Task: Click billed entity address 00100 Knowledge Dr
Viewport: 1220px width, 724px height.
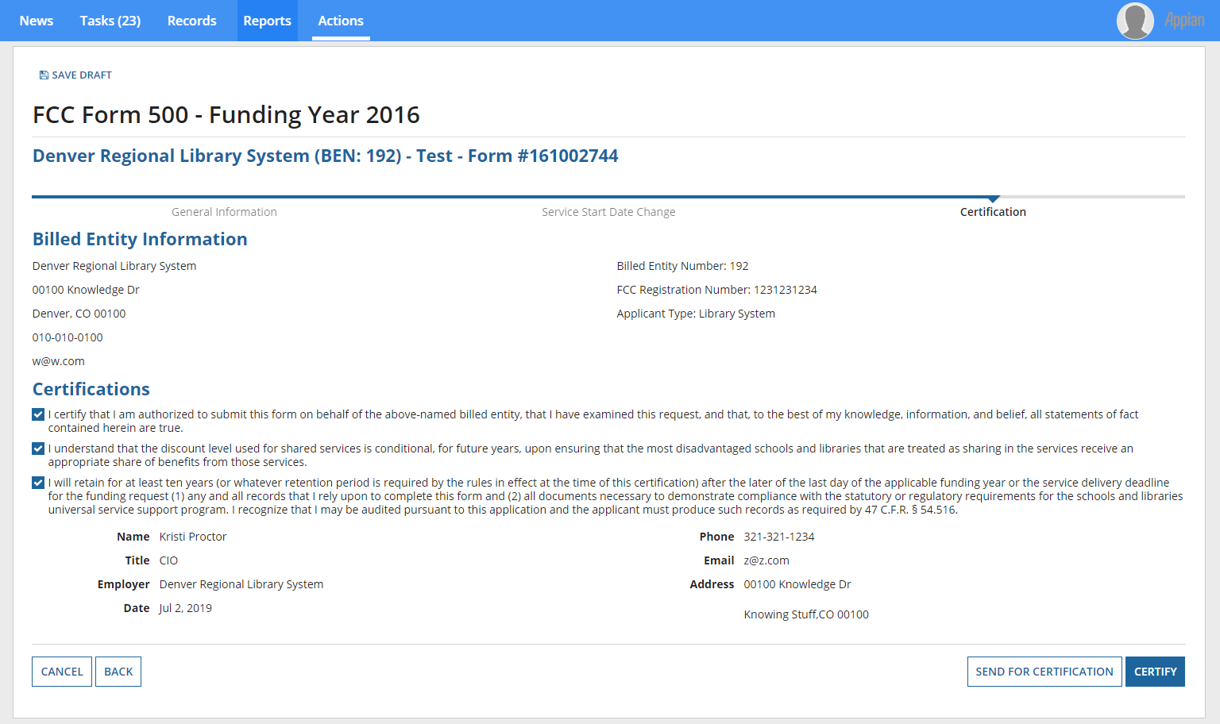Action: pyautogui.click(x=86, y=290)
